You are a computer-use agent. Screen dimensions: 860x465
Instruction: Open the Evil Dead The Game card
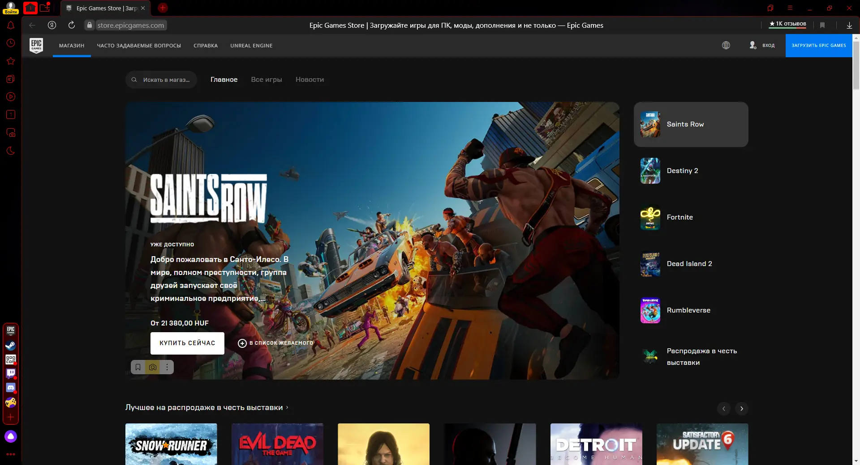pos(277,444)
